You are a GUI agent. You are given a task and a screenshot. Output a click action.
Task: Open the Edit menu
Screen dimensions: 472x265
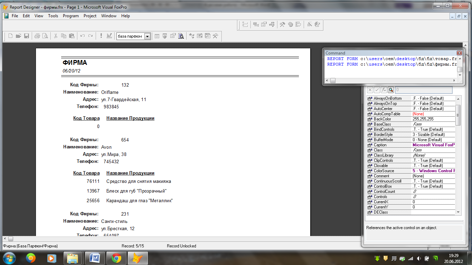26,16
